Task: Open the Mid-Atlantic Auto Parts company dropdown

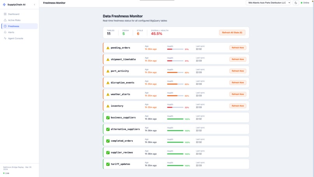Action: [x=268, y=3]
